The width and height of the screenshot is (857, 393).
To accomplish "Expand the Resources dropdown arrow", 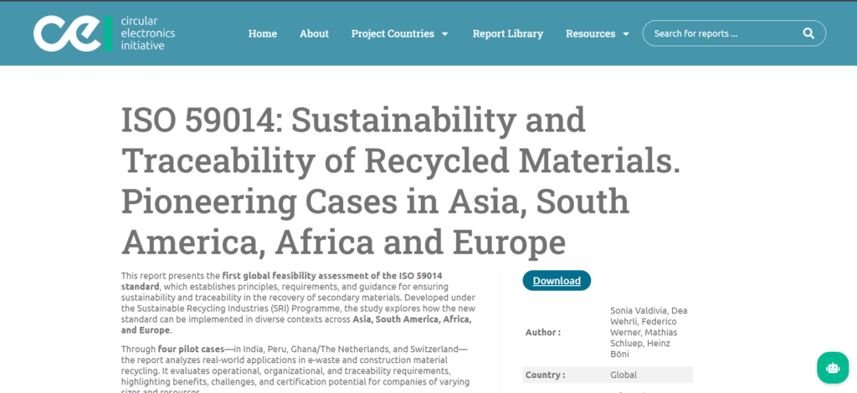I will (626, 33).
